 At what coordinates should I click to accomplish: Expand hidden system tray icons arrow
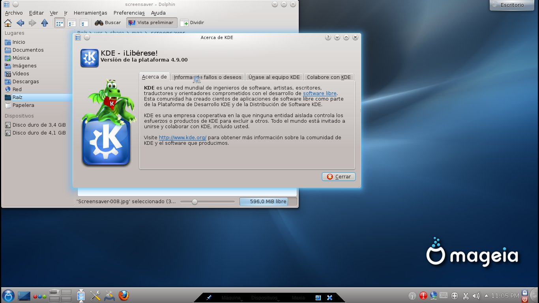[487, 296]
